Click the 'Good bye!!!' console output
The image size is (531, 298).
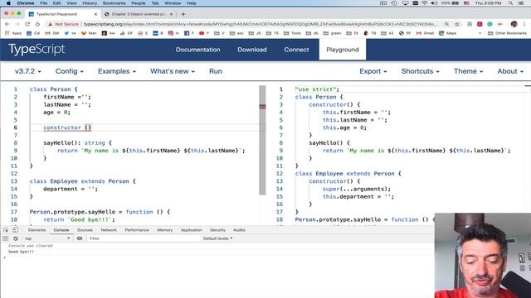click(21, 252)
